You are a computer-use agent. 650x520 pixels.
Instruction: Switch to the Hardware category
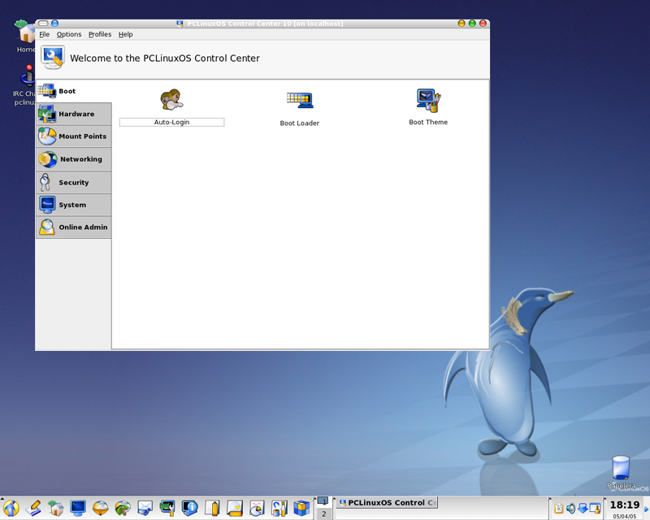click(x=74, y=114)
